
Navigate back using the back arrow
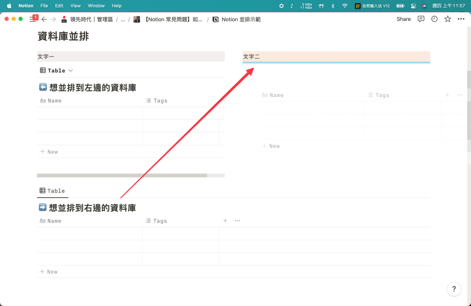click(x=44, y=19)
